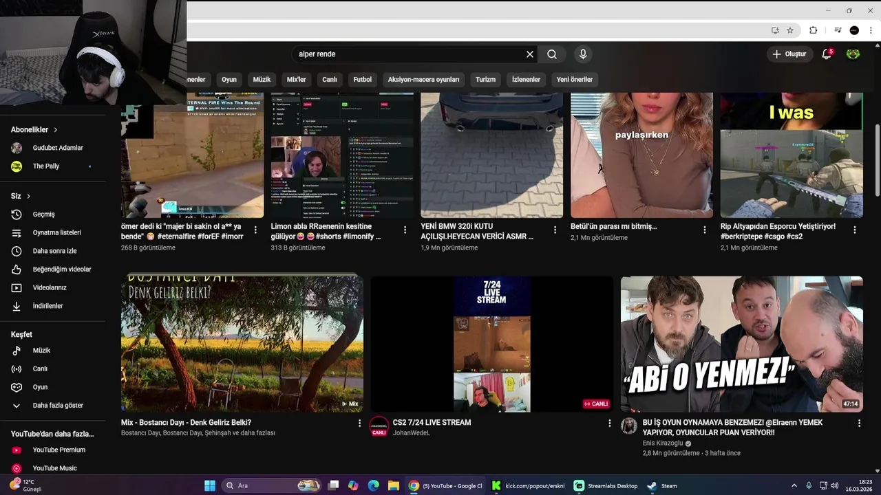
Task: Open Bostancı Dayı mix thumbnail
Action: click(242, 344)
